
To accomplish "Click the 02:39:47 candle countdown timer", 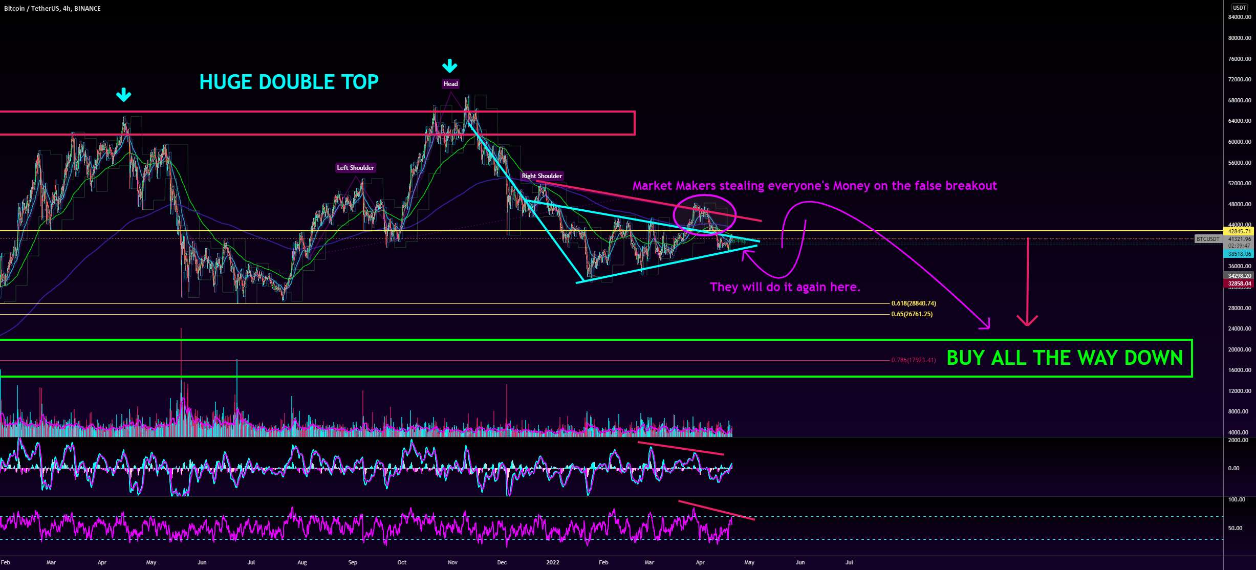I will 1239,246.
